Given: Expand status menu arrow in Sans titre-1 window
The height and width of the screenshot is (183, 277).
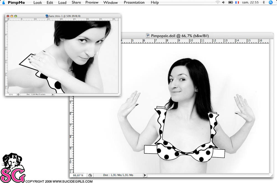Looking at the screenshot, I should point(53,95).
